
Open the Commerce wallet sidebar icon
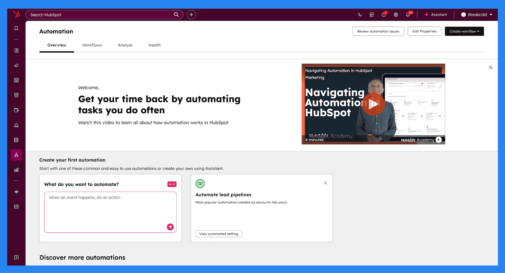point(16,110)
